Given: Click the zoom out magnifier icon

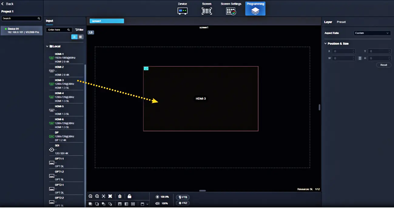Looking at the screenshot, I should 90,196.
